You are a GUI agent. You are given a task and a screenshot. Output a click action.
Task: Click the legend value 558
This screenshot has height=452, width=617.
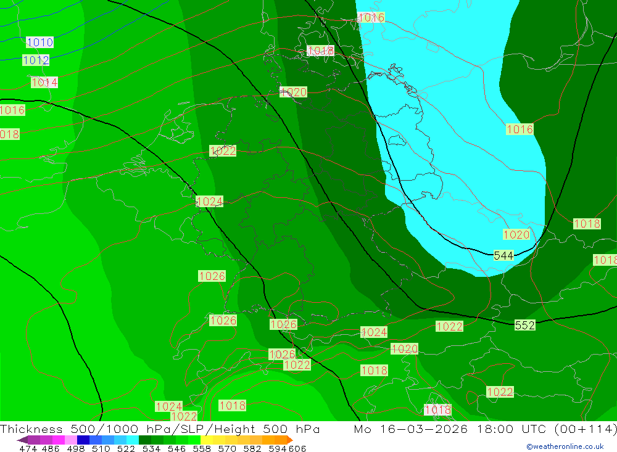coord(202,448)
